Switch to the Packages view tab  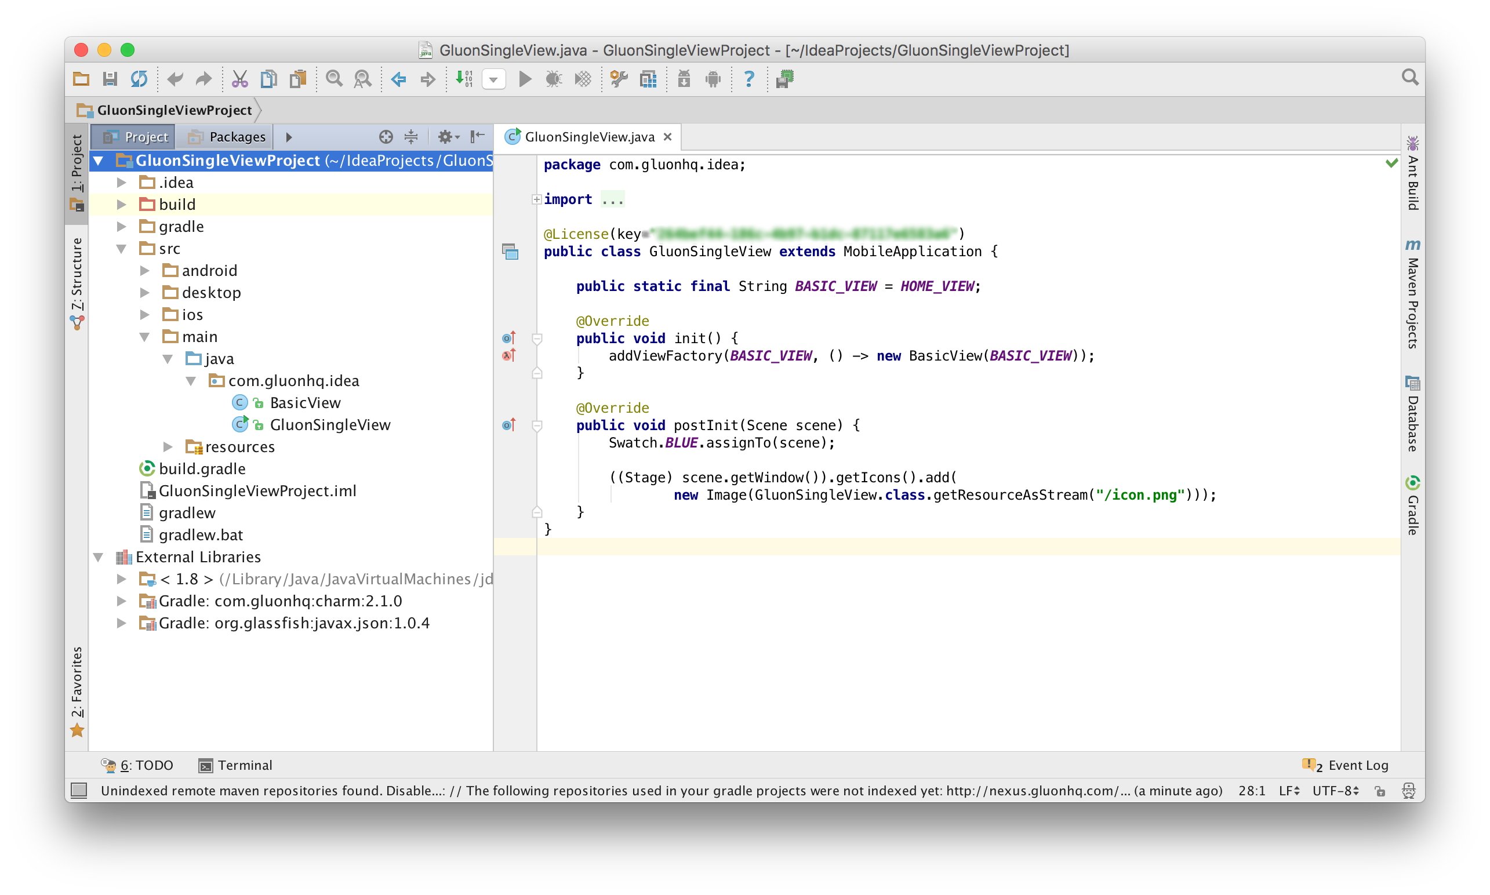226,137
